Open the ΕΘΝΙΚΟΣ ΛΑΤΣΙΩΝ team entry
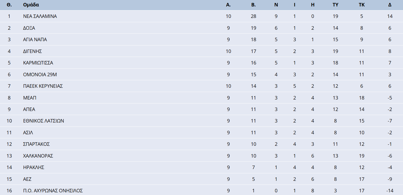This screenshot has width=403, height=195. click(43, 121)
